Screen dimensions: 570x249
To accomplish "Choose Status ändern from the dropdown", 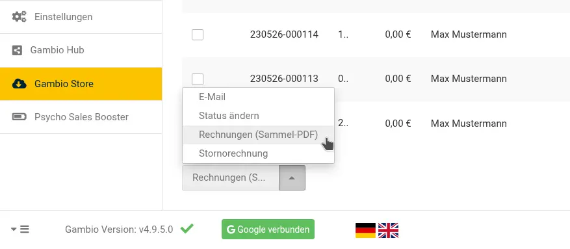I will pyautogui.click(x=258, y=116).
